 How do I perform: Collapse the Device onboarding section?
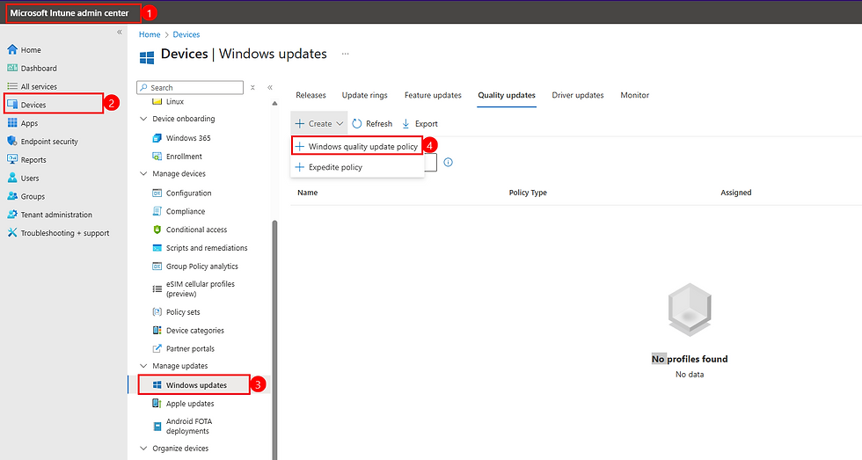[143, 119]
